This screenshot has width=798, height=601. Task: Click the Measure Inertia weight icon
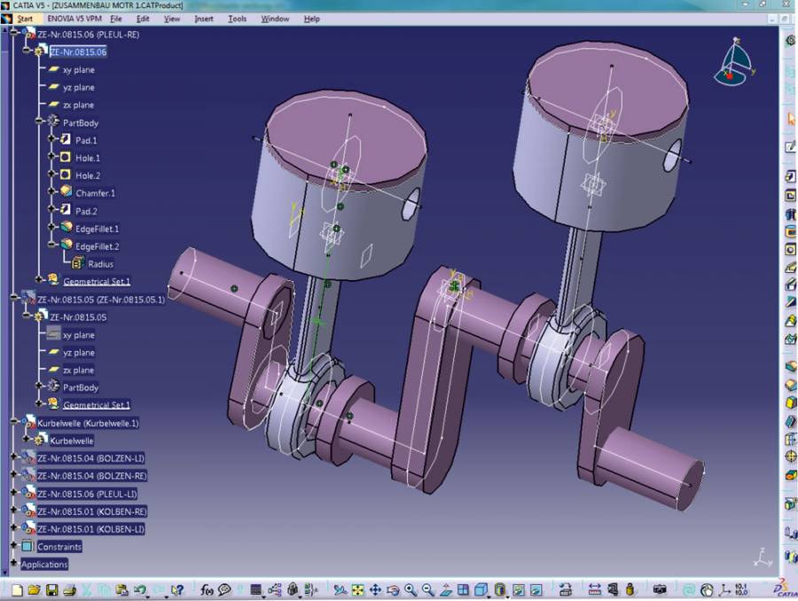click(x=630, y=589)
